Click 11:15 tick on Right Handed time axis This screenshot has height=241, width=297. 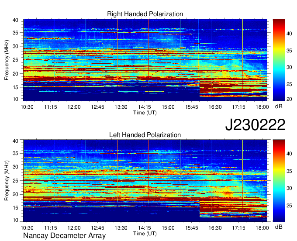[x=51, y=107]
